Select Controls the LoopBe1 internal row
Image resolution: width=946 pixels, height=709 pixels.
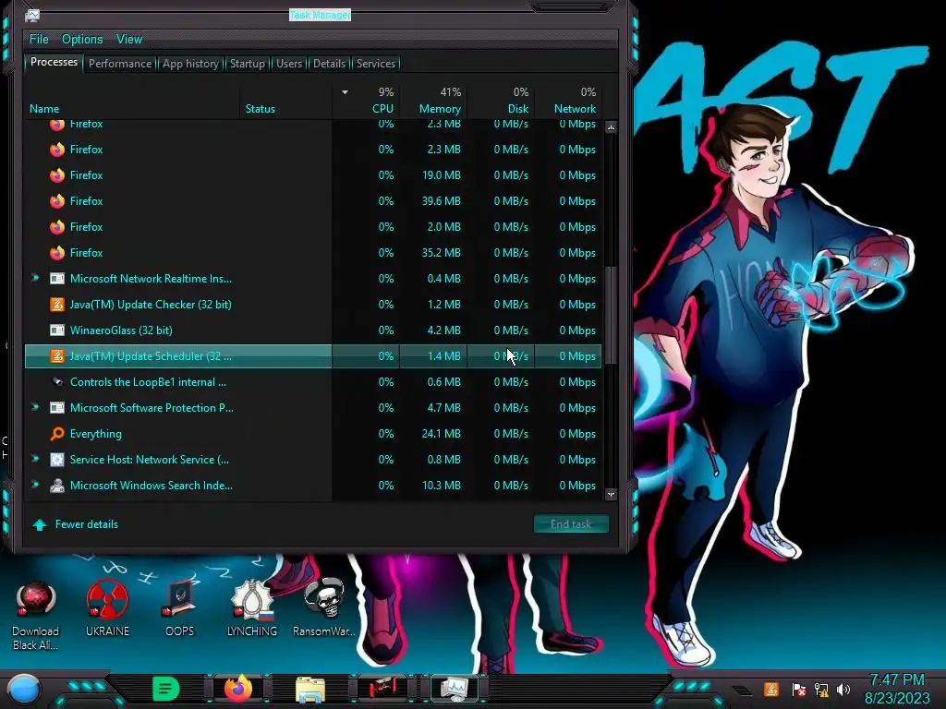pyautogui.click(x=312, y=381)
